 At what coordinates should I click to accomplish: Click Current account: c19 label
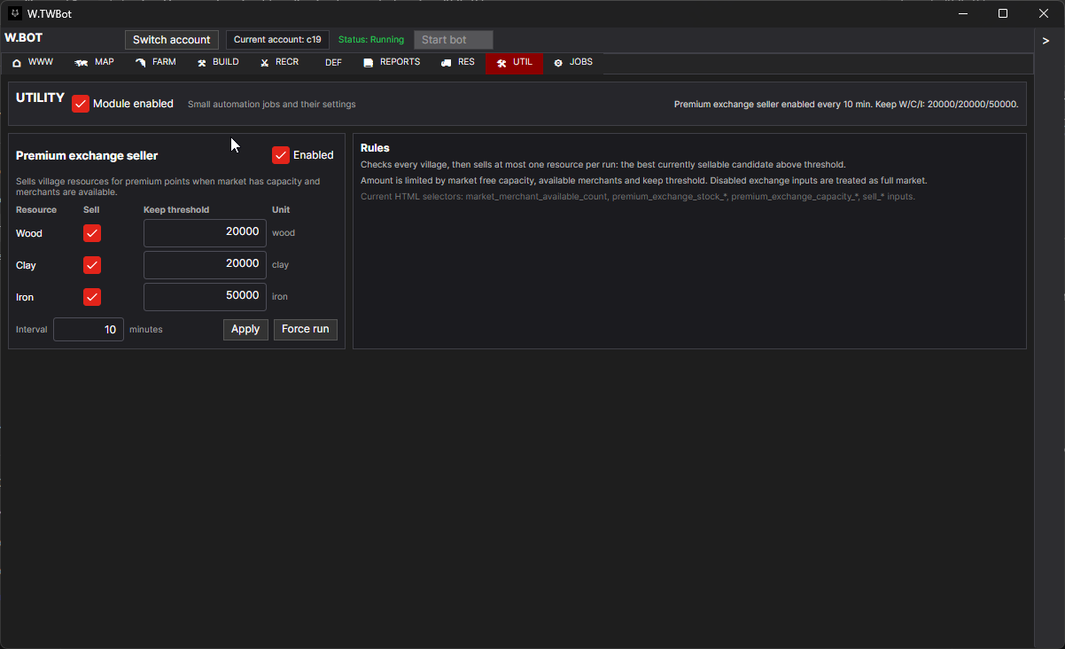pyautogui.click(x=277, y=40)
